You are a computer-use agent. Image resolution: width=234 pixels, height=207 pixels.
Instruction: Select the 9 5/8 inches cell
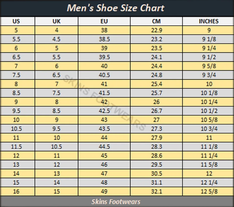point(208,66)
